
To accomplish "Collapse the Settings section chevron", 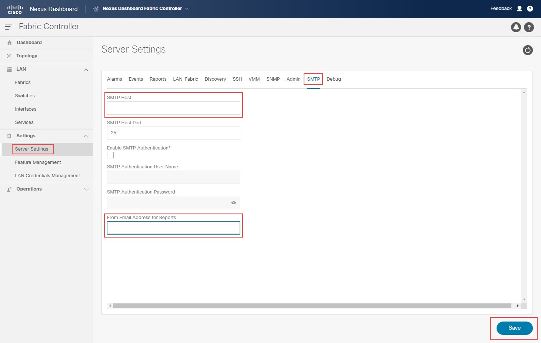I will [86, 136].
